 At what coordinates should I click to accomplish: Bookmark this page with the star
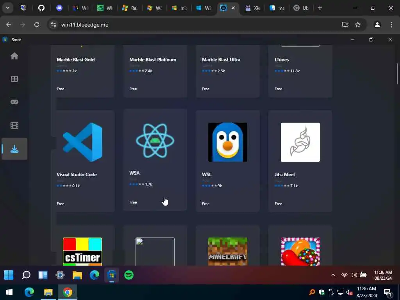coord(358,25)
